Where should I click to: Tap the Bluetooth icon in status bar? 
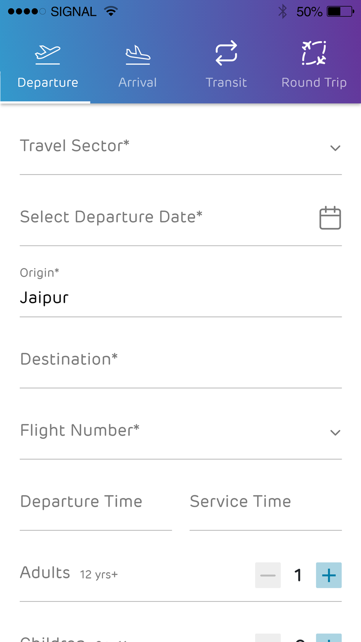283,12
